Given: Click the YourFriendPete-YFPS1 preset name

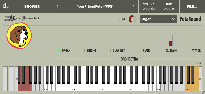Looking at the screenshot, I should tap(95, 6).
